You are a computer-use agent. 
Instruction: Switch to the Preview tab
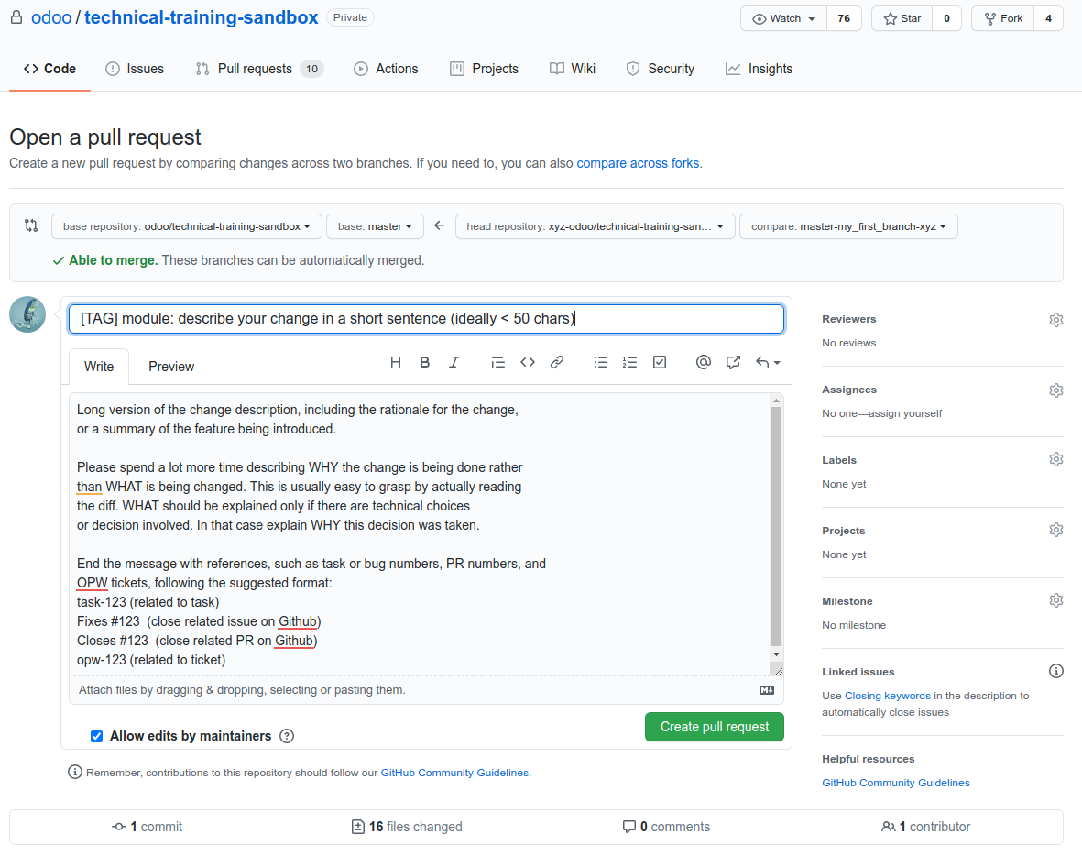click(x=171, y=367)
